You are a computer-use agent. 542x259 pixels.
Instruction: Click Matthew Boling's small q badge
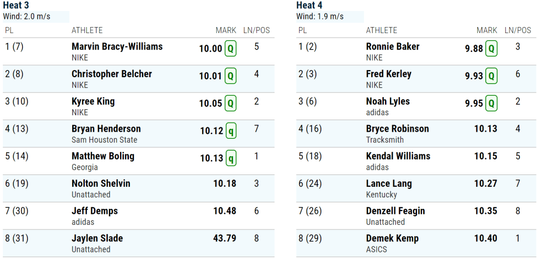pyautogui.click(x=231, y=158)
